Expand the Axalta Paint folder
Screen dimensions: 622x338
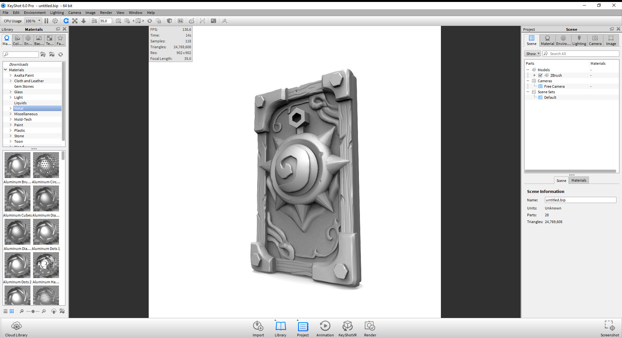[x=11, y=75]
